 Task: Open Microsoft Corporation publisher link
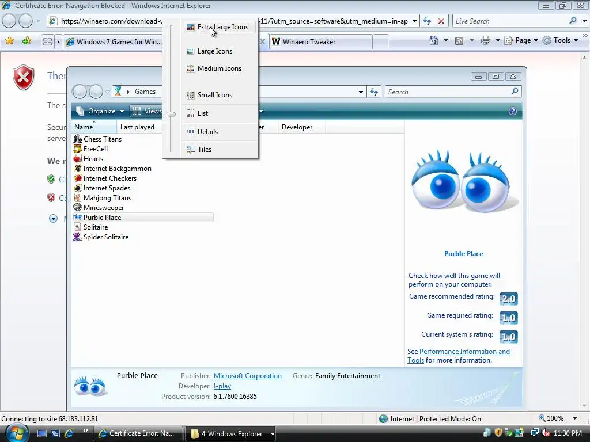[248, 376]
